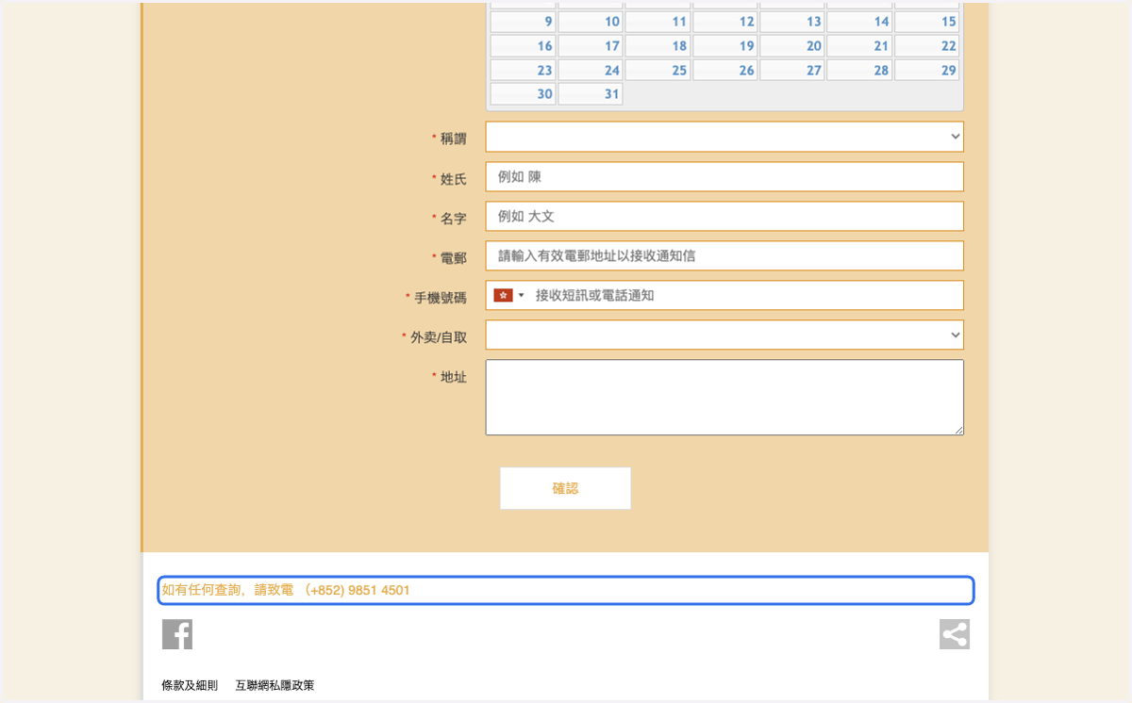Select date 12 in calendar
Viewport: 1132px width, 703px height.
point(724,22)
